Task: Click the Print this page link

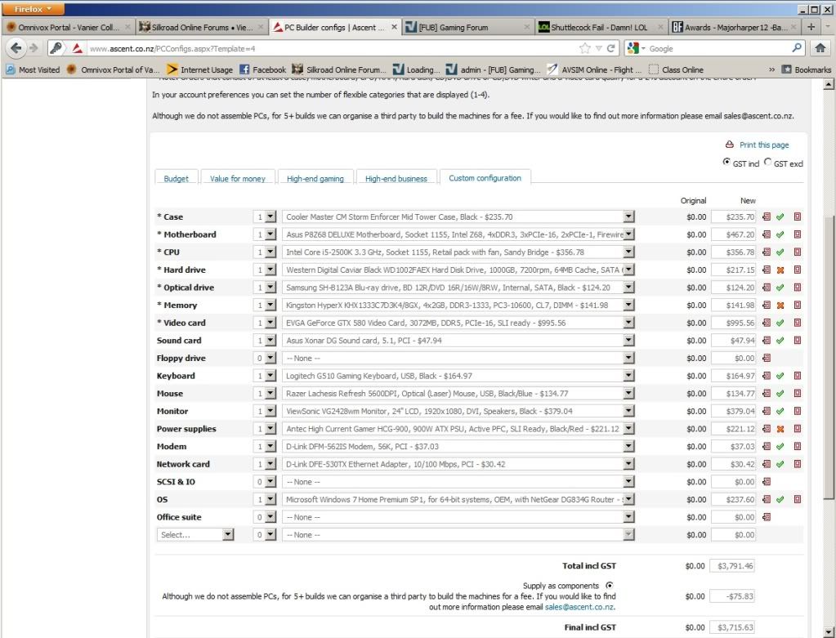Action: pos(763,145)
